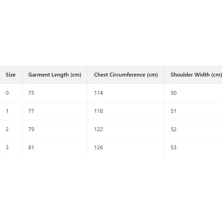This screenshot has width=222, height=222.
Task: Click garment length value 81
Action: [31, 148]
